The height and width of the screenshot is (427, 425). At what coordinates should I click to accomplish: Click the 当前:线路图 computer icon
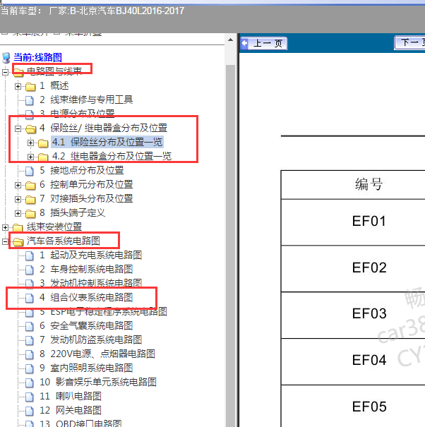pyautogui.click(x=6, y=58)
